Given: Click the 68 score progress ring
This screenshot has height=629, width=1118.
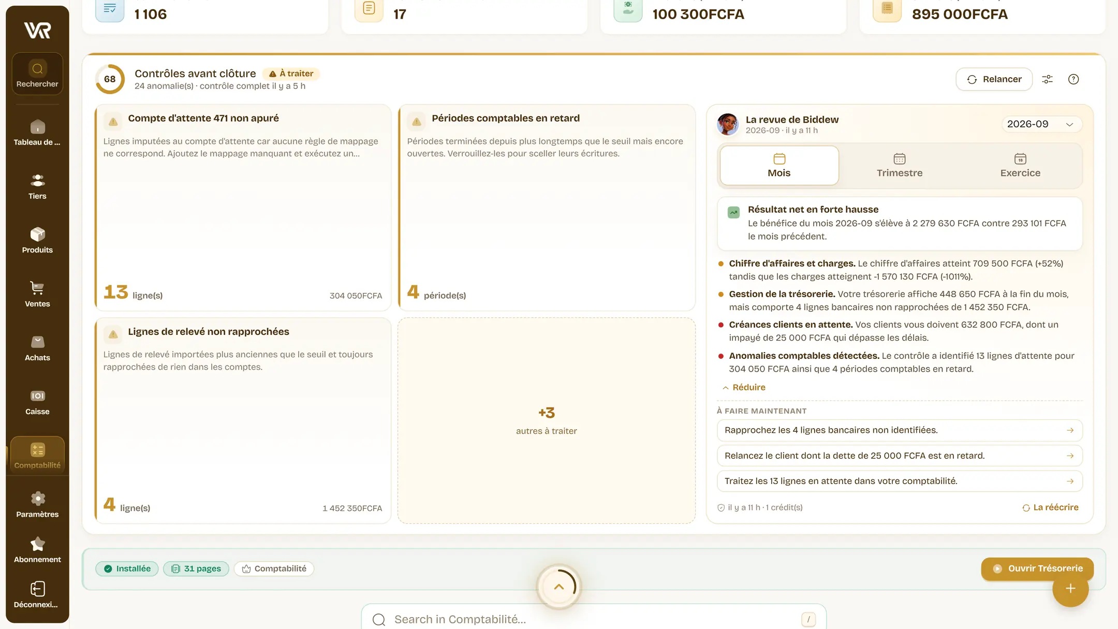Looking at the screenshot, I should coord(110,79).
